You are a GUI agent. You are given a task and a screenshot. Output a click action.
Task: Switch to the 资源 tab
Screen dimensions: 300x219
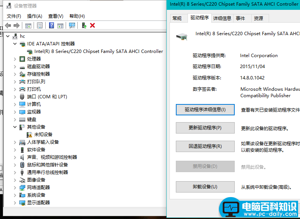258,19
